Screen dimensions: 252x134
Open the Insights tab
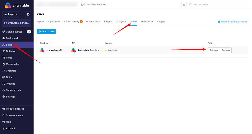click(x=108, y=21)
